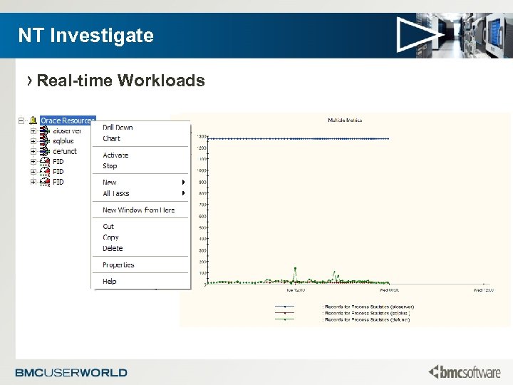Click the Multiple Metrics chart title

[x=345, y=120]
